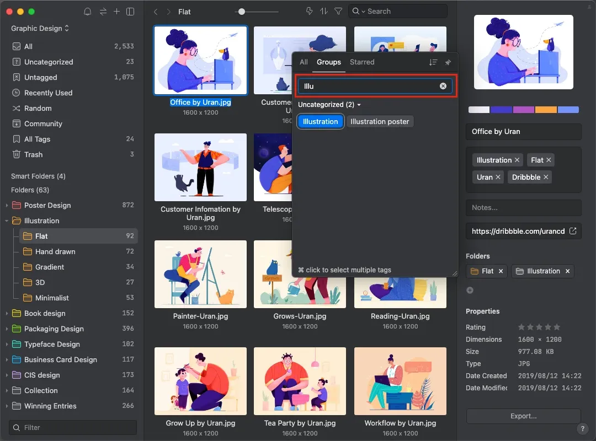Switch to the Starred tab
This screenshot has width=596, height=441.
pos(362,62)
